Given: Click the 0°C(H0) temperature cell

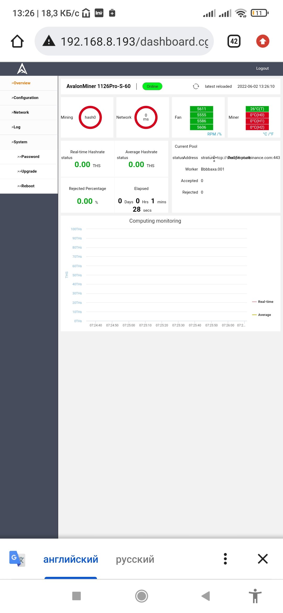Looking at the screenshot, I should click(257, 115).
